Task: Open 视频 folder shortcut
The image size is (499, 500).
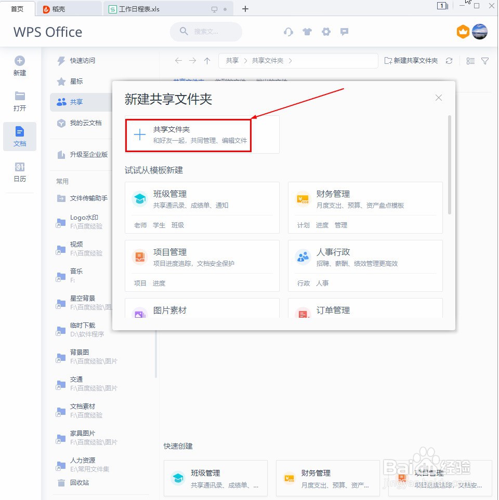Action: coord(80,249)
